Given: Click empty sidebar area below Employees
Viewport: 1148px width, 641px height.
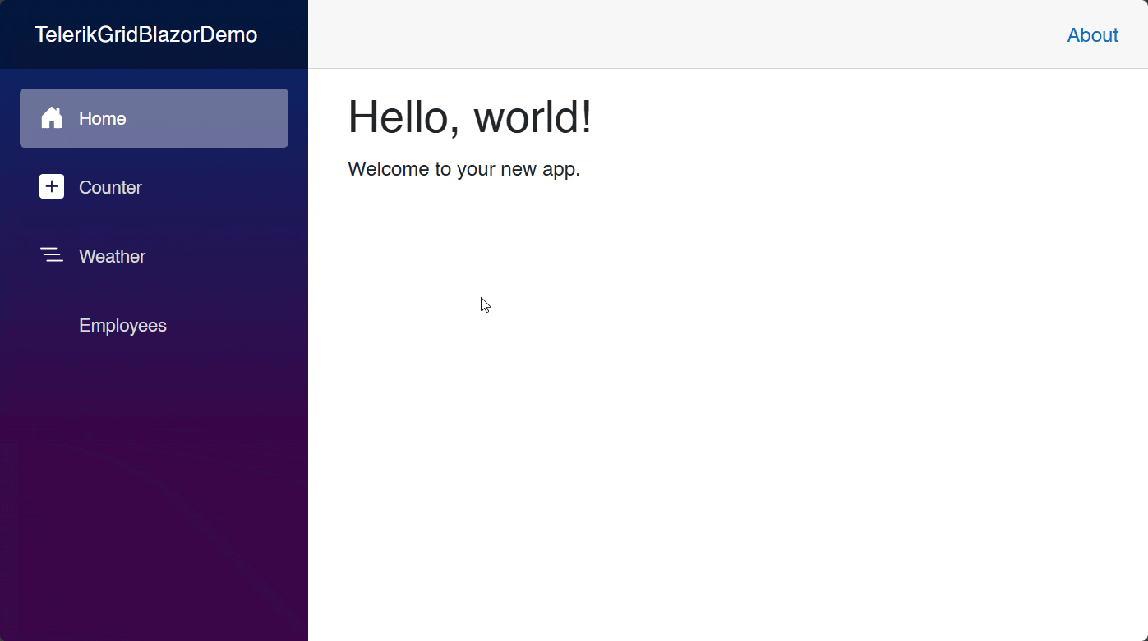Looking at the screenshot, I should [x=154, y=492].
